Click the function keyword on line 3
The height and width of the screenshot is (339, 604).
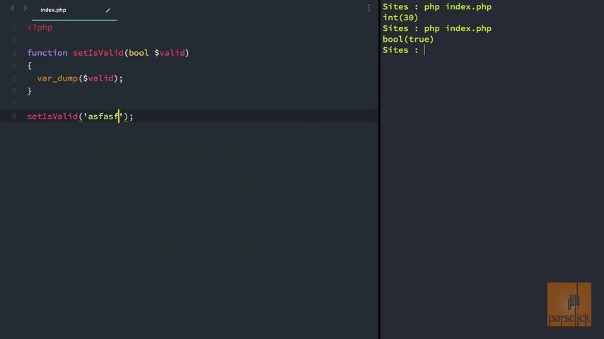pyautogui.click(x=47, y=53)
